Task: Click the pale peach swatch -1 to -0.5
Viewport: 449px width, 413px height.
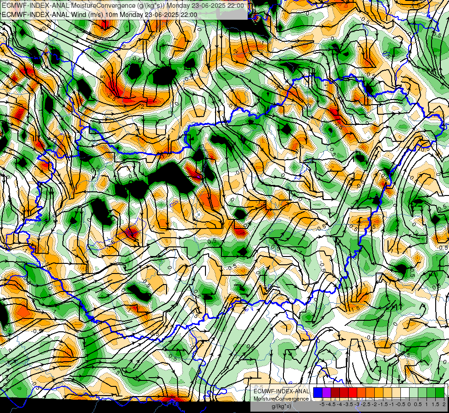Action: point(396,392)
